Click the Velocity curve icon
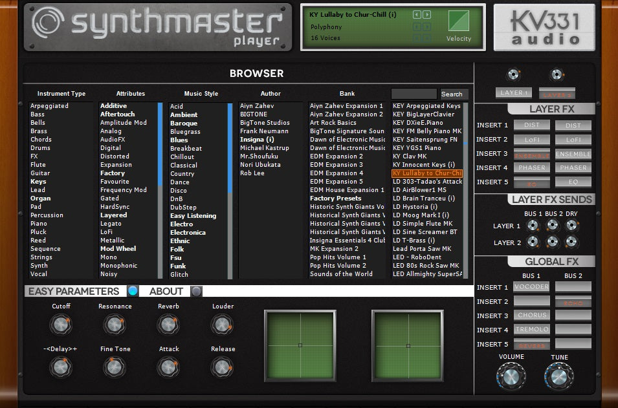 (459, 19)
